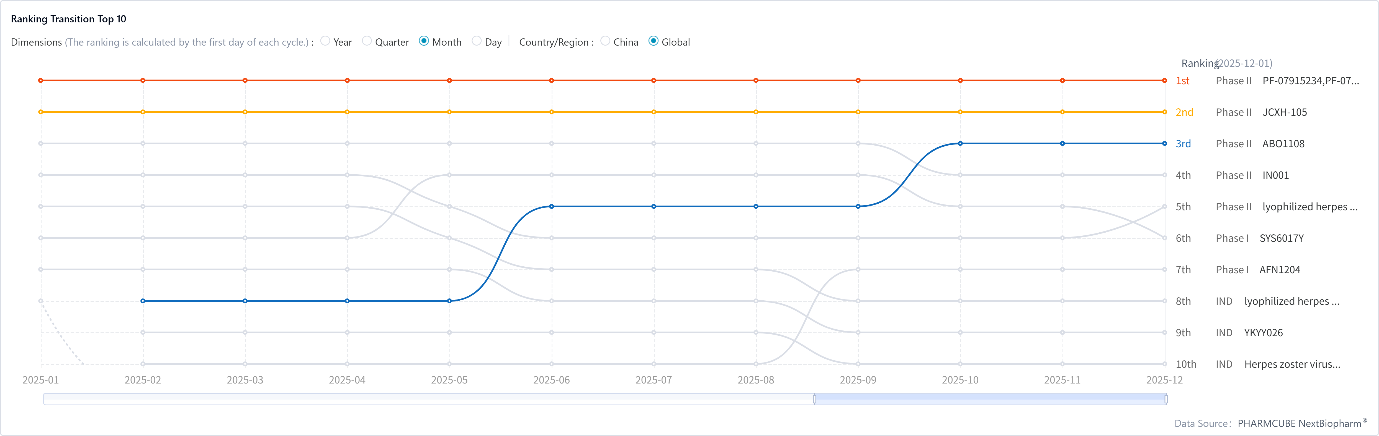Image resolution: width=1379 pixels, height=436 pixels.
Task: Select the Quarter dimension radio button
Action: pos(367,41)
